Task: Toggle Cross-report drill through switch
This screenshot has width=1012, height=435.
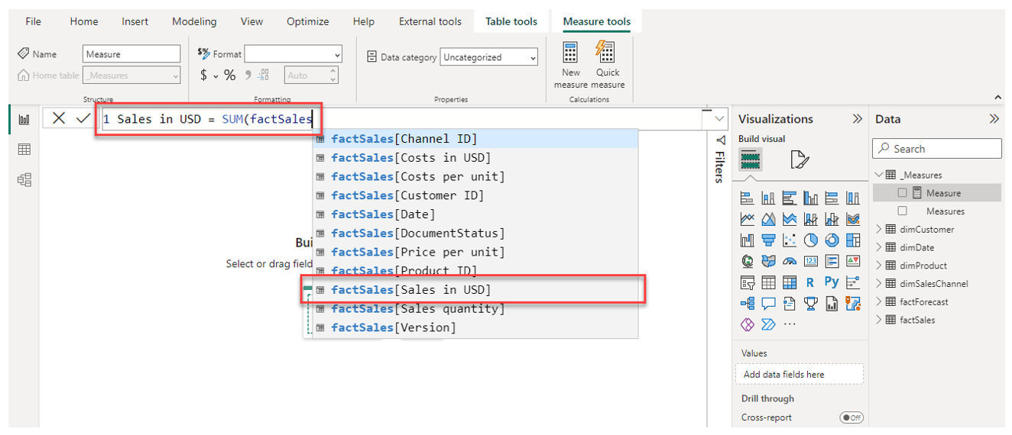Action: coord(851,417)
